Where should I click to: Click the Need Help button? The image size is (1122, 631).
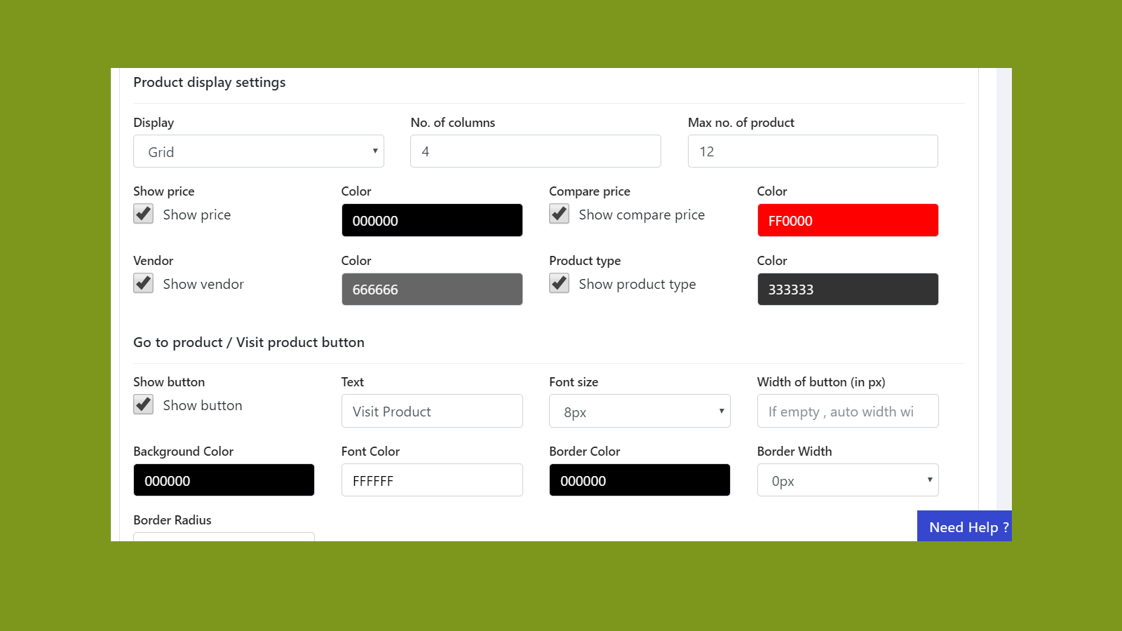click(x=965, y=527)
